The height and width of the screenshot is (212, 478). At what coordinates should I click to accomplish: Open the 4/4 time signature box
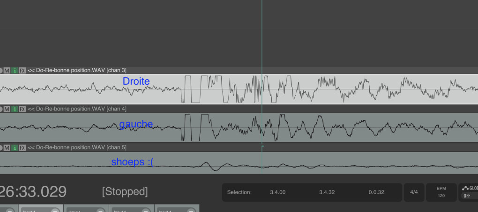414,192
